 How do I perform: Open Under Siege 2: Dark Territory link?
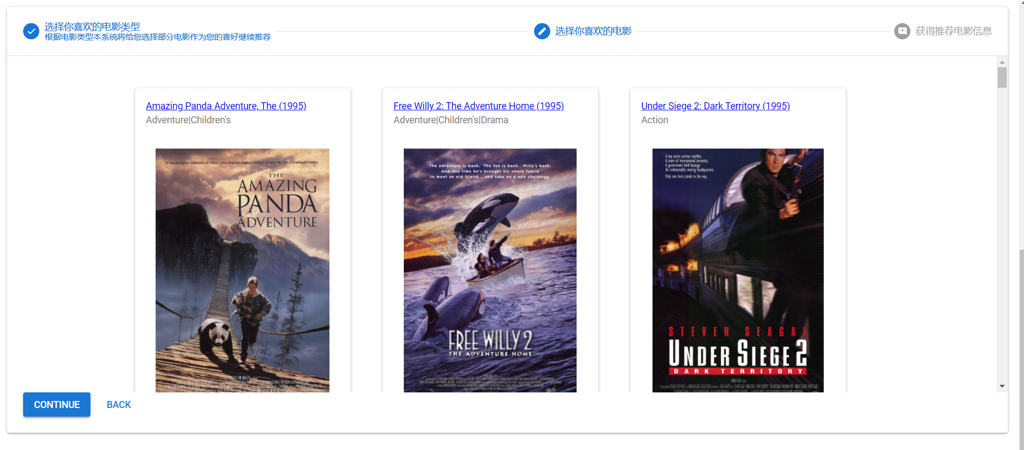[716, 106]
